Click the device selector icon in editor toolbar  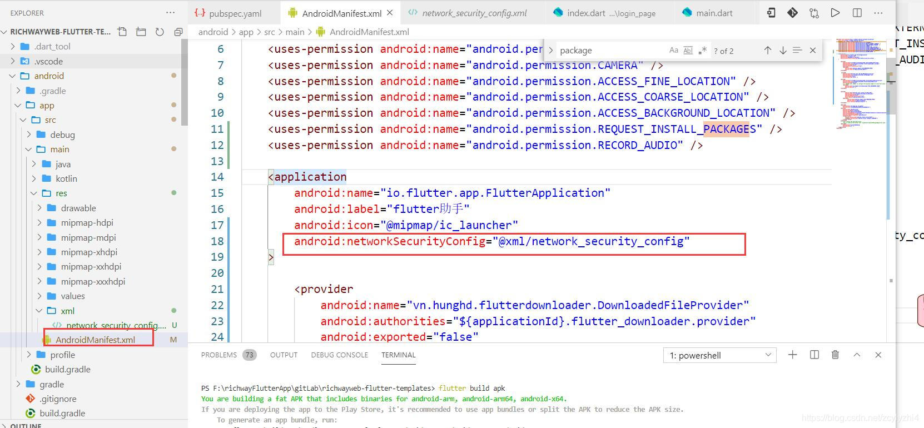[771, 13]
